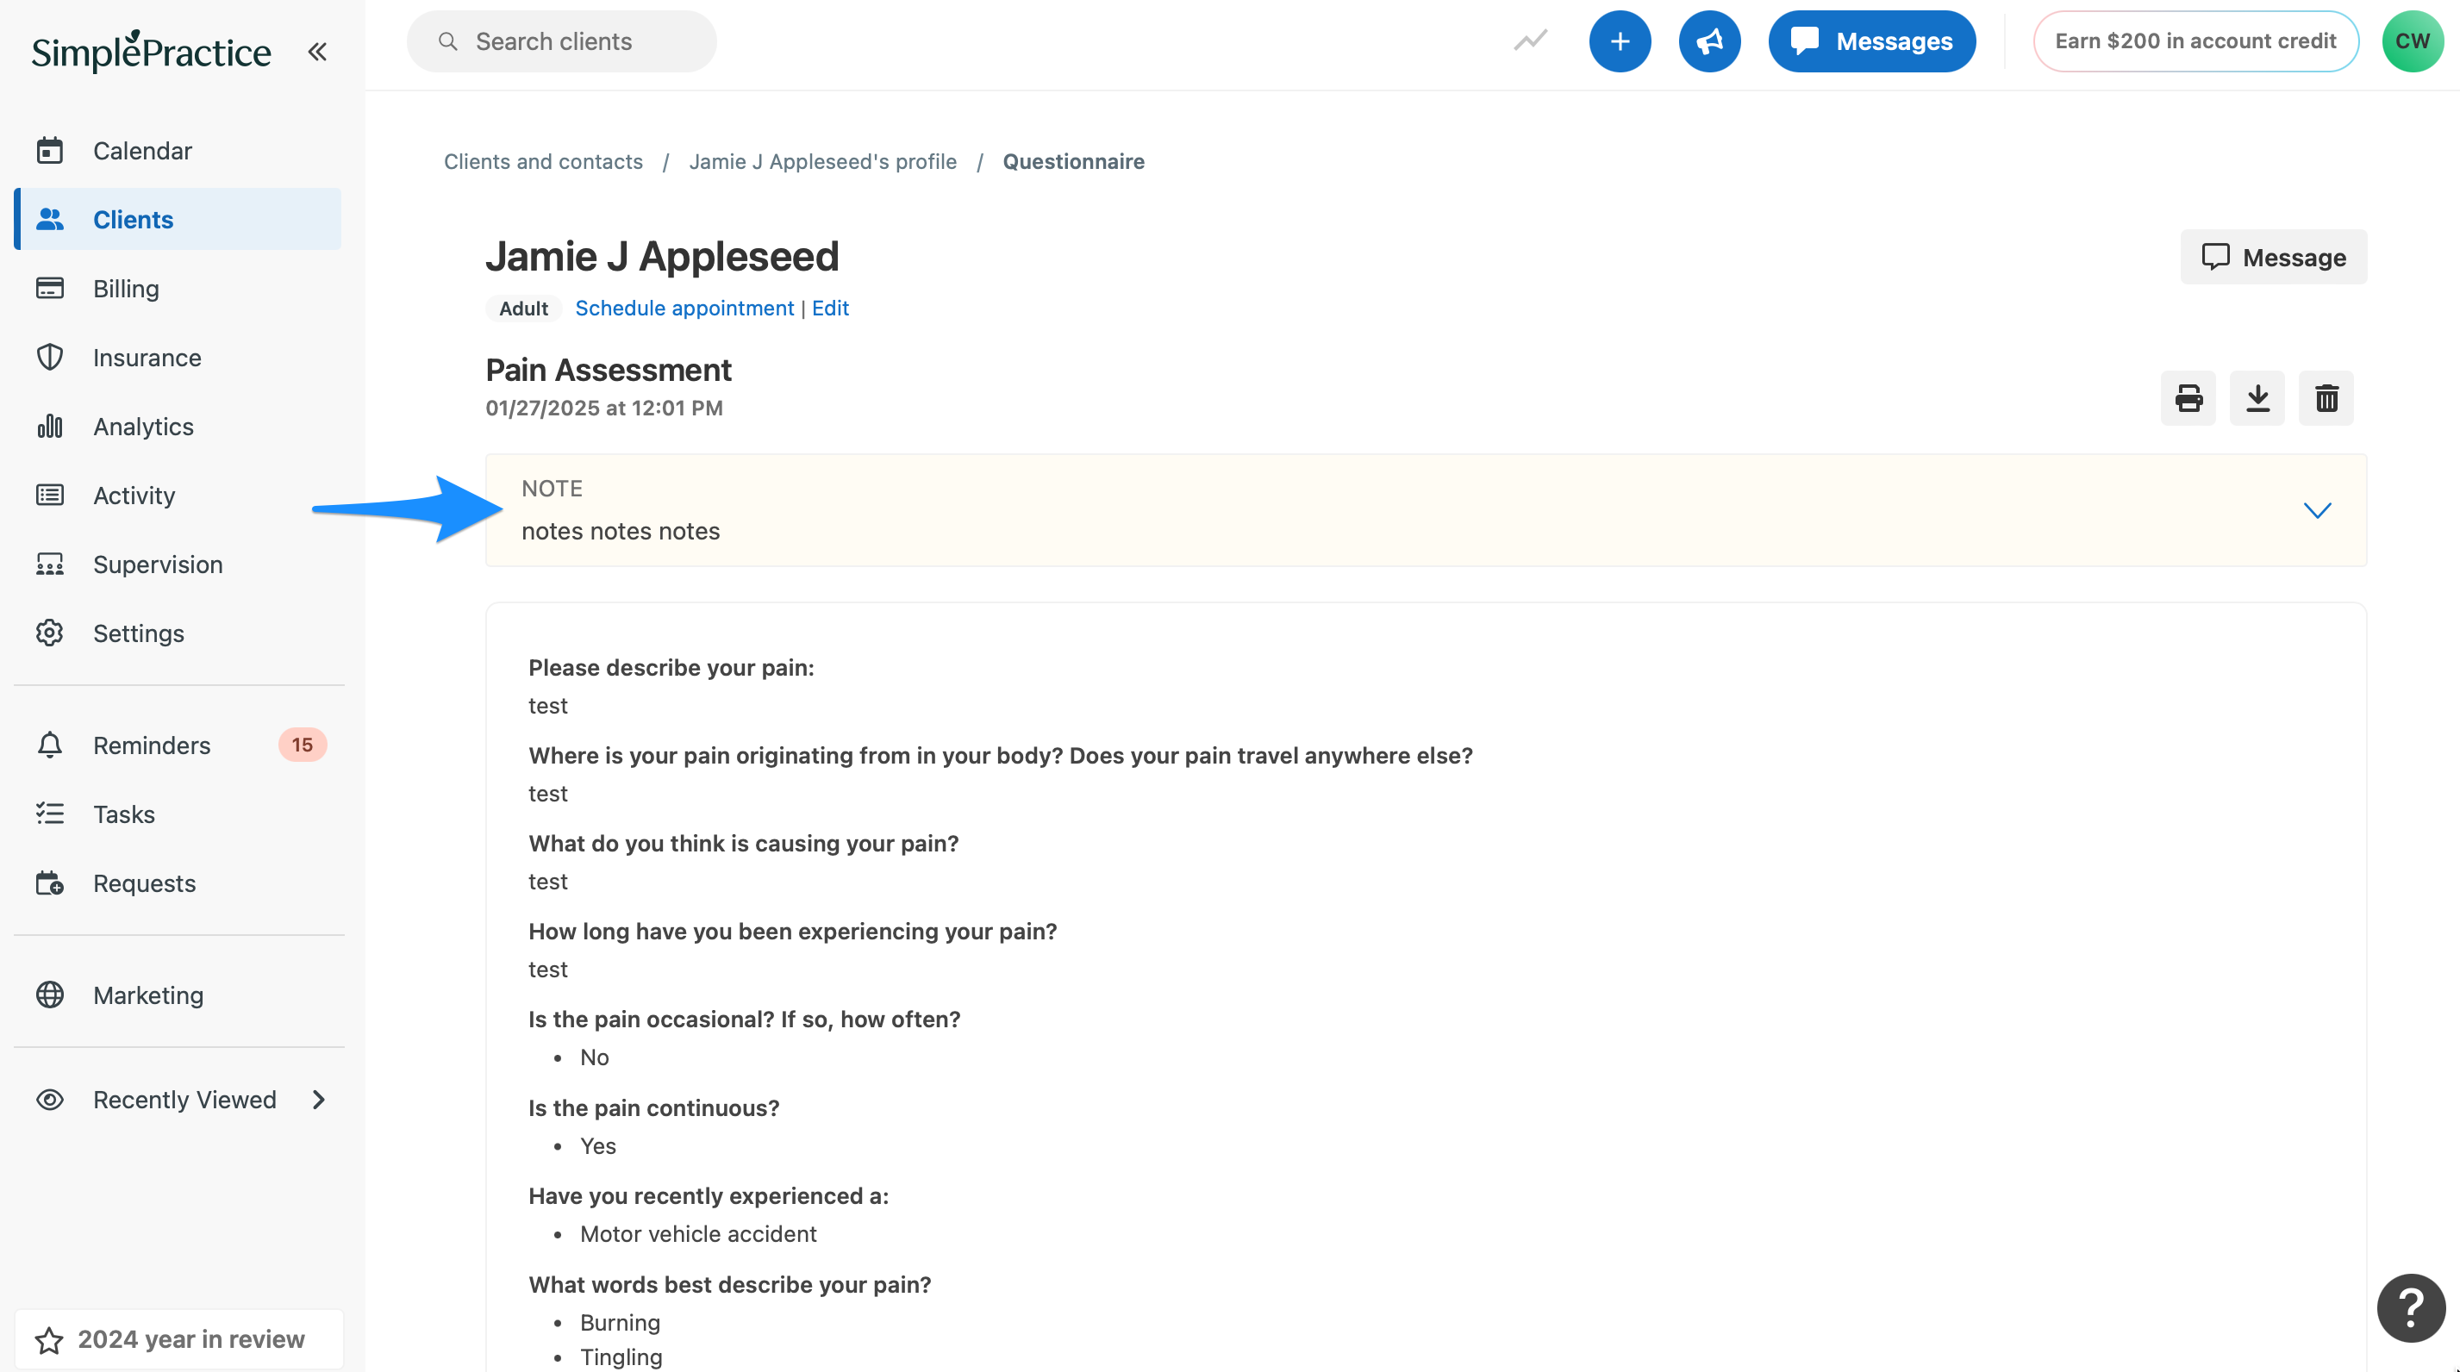Click the 'notes notes notes' text

(621, 531)
